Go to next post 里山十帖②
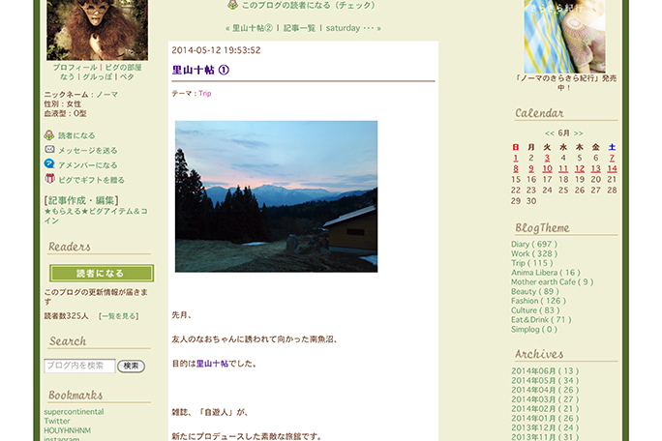Viewport: 662px width, 441px height. point(253,28)
